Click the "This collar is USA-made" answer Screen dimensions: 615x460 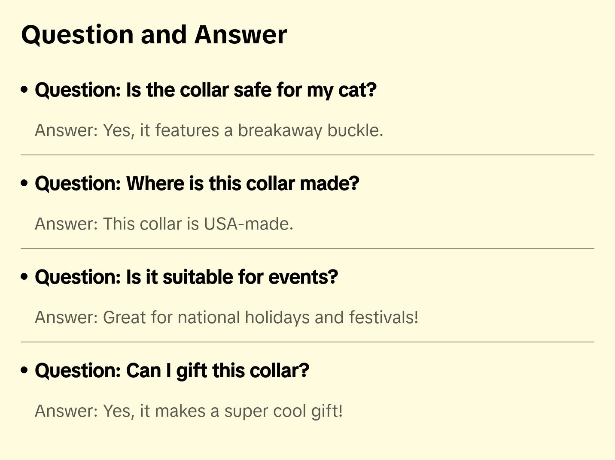164,224
